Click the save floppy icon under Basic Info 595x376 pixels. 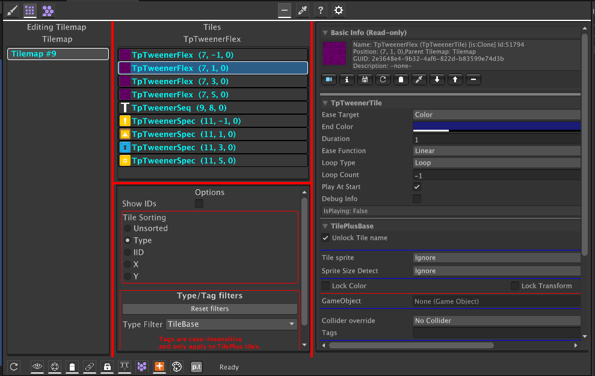click(x=365, y=80)
